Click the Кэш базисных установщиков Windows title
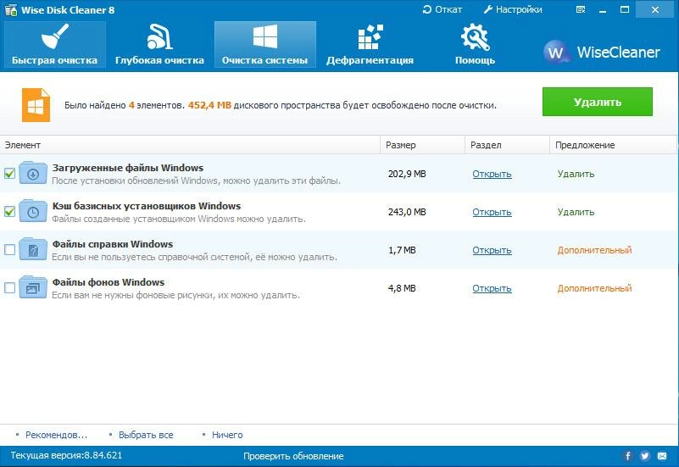This screenshot has width=679, height=467. (x=147, y=206)
